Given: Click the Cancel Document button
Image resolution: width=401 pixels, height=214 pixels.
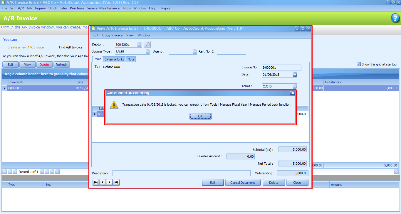Looking at the screenshot, I should click(243, 183).
